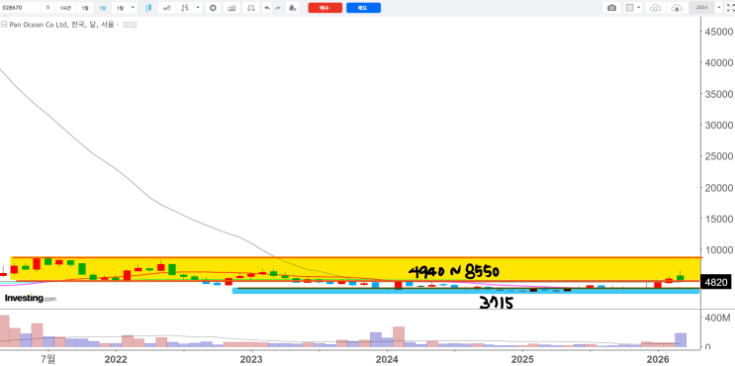Open the indicators icon next to the gear
The width and height of the screenshot is (735, 366).
[x=230, y=8]
